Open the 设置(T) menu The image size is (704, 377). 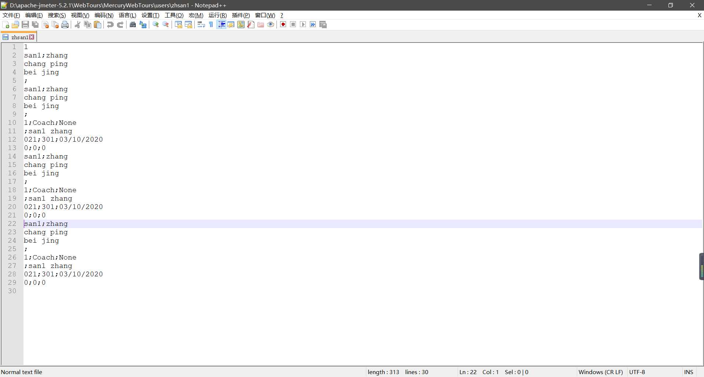tap(150, 15)
